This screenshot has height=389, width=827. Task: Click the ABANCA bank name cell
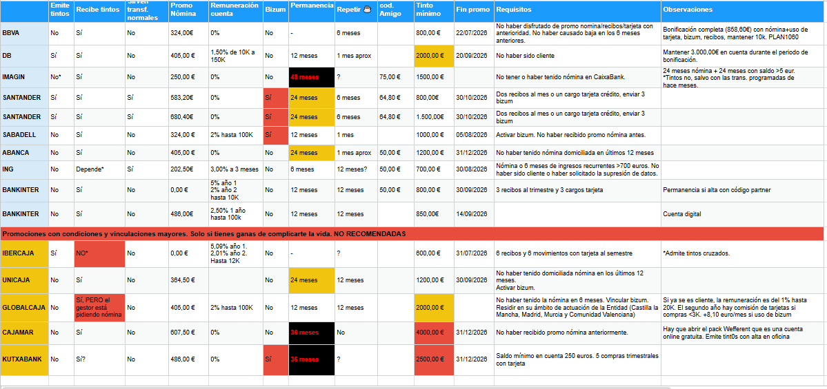tap(24, 153)
